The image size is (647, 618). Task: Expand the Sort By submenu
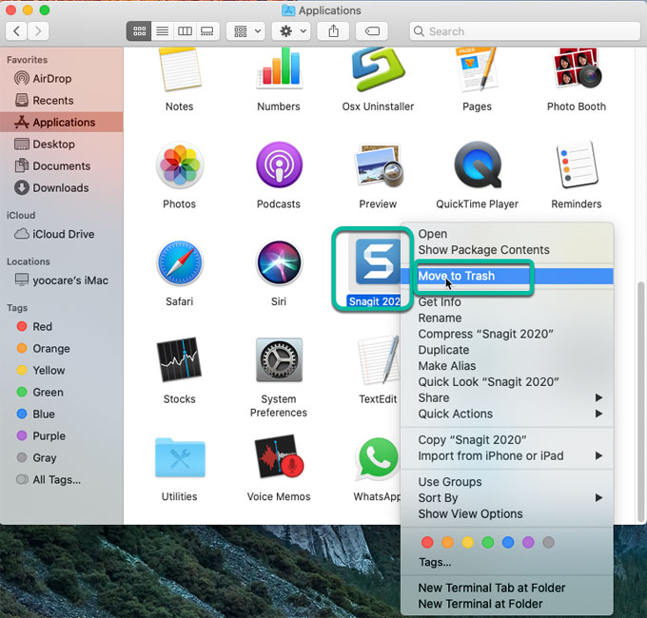pos(507,498)
